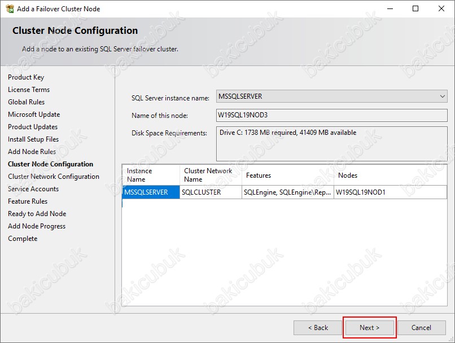The image size is (455, 343).
Task: Select License Terms step in sidebar
Action: tap(29, 90)
